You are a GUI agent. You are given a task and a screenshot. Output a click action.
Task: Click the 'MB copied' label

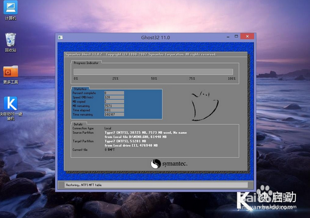tap(79, 102)
